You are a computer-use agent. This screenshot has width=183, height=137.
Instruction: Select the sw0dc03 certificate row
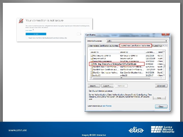click(x=126, y=75)
